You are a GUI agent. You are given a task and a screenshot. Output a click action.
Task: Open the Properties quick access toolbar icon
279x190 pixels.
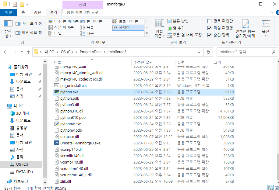click(x=15, y=4)
